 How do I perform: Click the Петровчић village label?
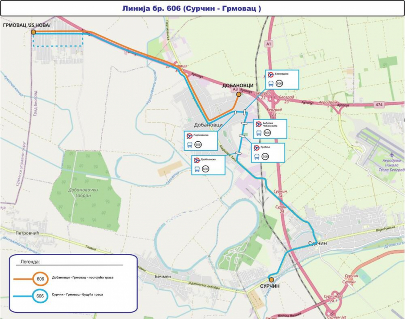click(27, 233)
